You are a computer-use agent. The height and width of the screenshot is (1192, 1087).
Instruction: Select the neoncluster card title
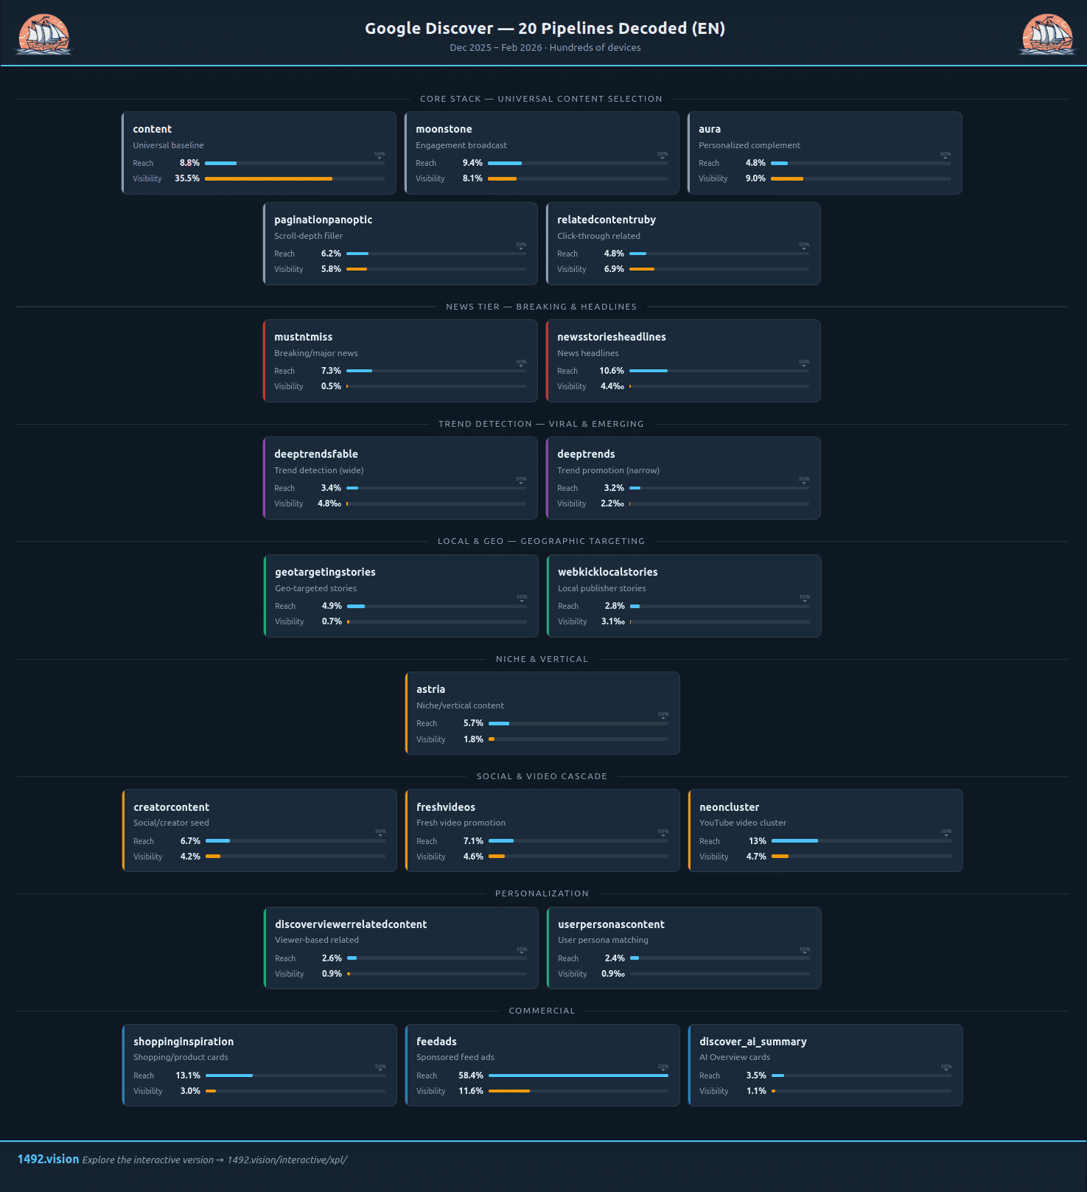tap(729, 807)
